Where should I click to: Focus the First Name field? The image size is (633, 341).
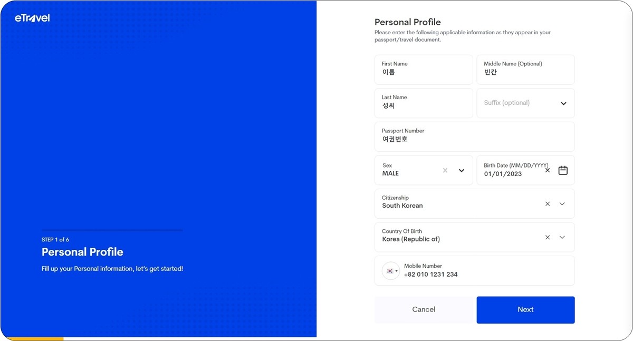[x=424, y=70]
